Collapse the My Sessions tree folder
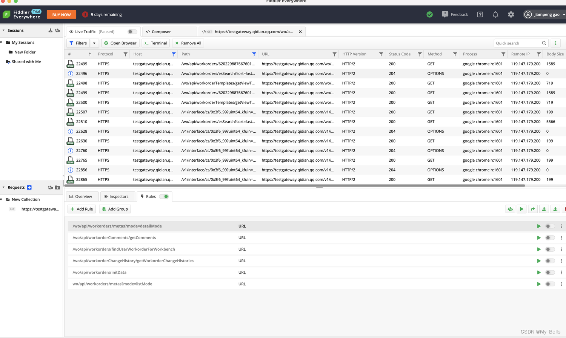 (2, 43)
